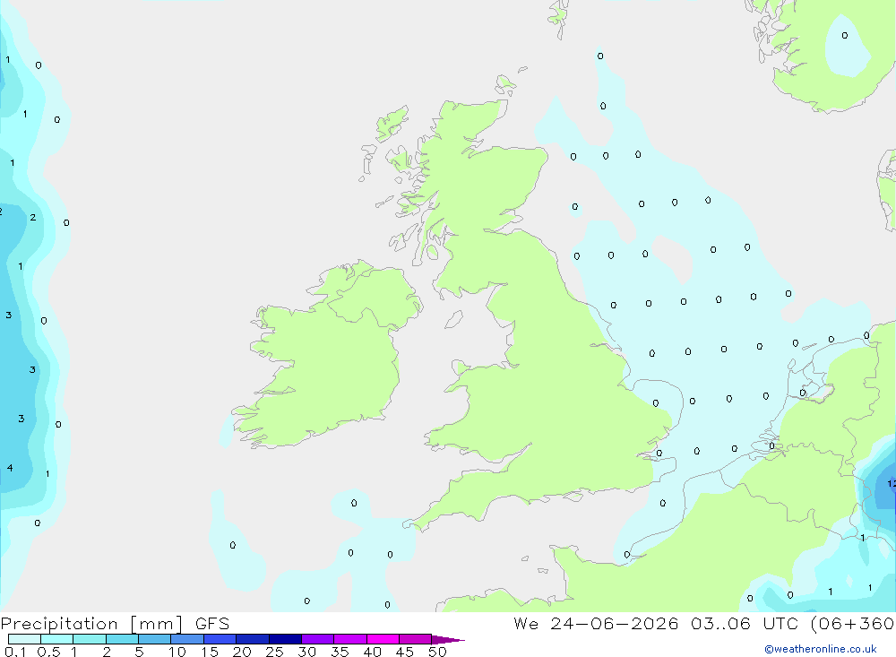The image size is (896, 657).
Task: Click the 10–15 mm legend color segment
Action: click(x=187, y=639)
